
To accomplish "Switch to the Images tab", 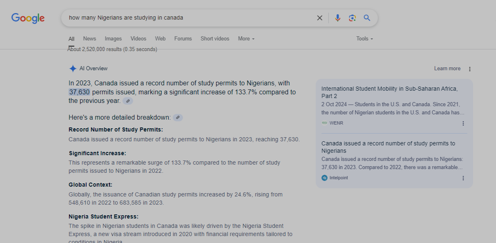I will 113,38.
